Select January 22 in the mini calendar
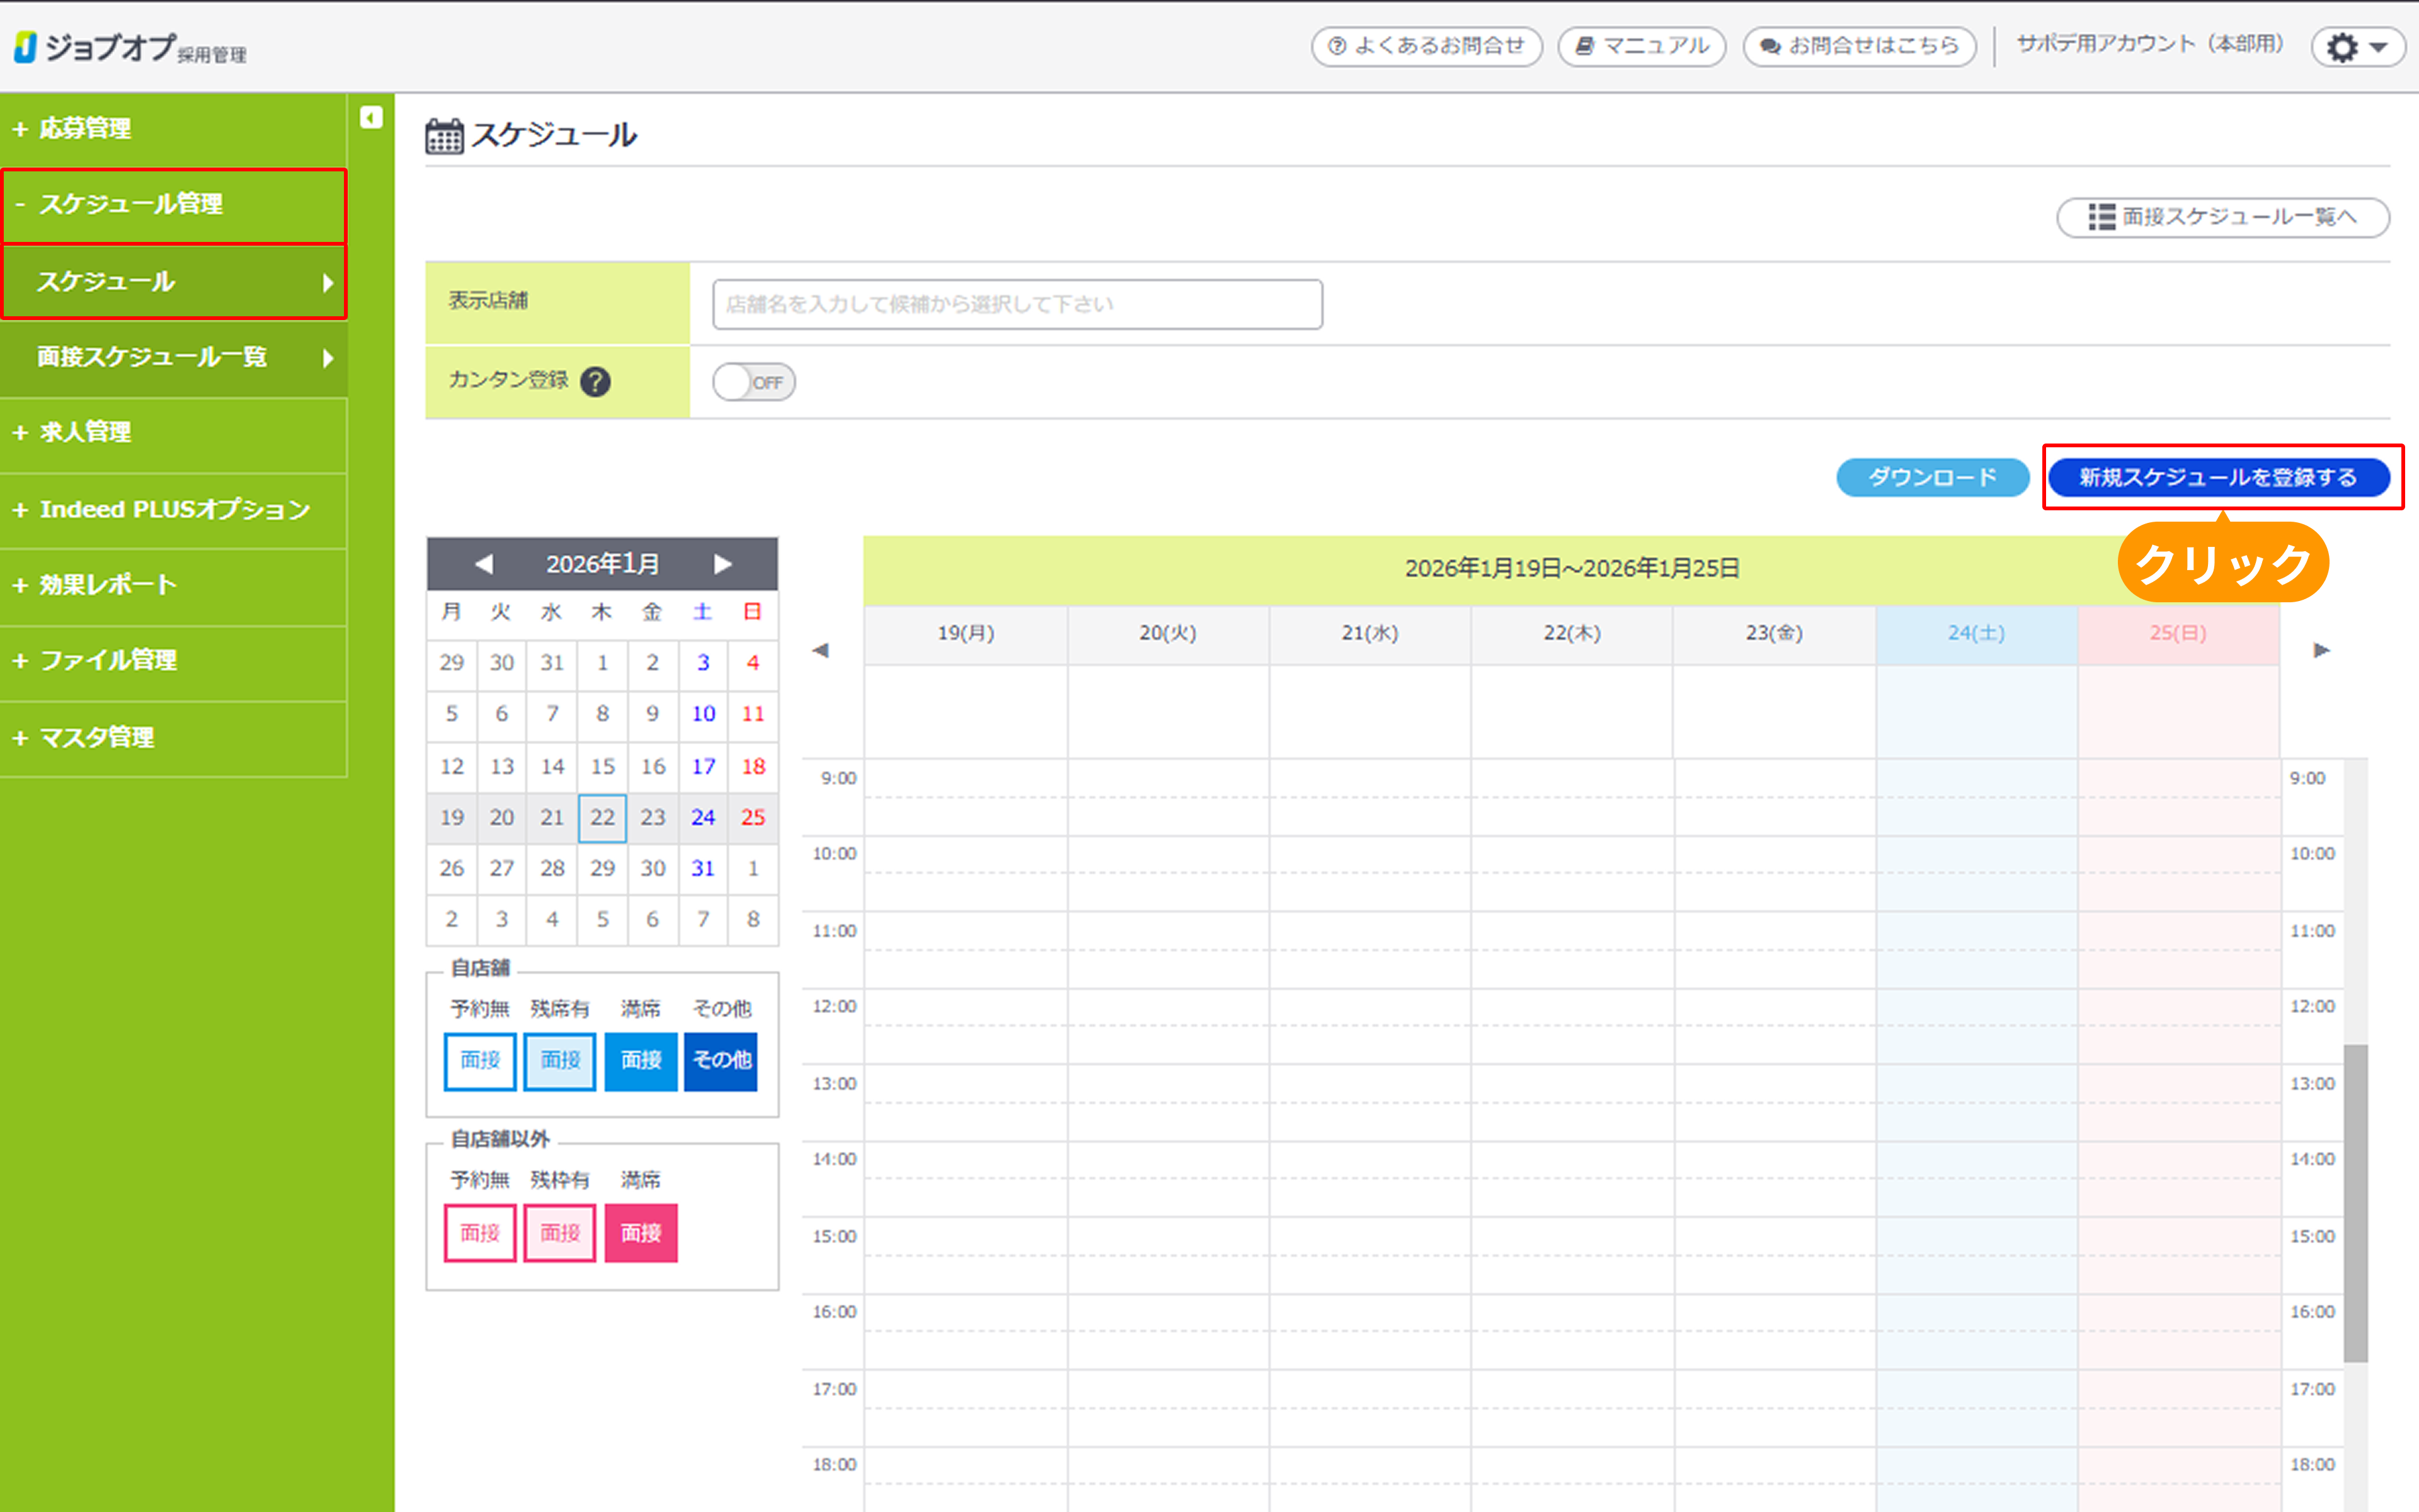 (x=602, y=818)
